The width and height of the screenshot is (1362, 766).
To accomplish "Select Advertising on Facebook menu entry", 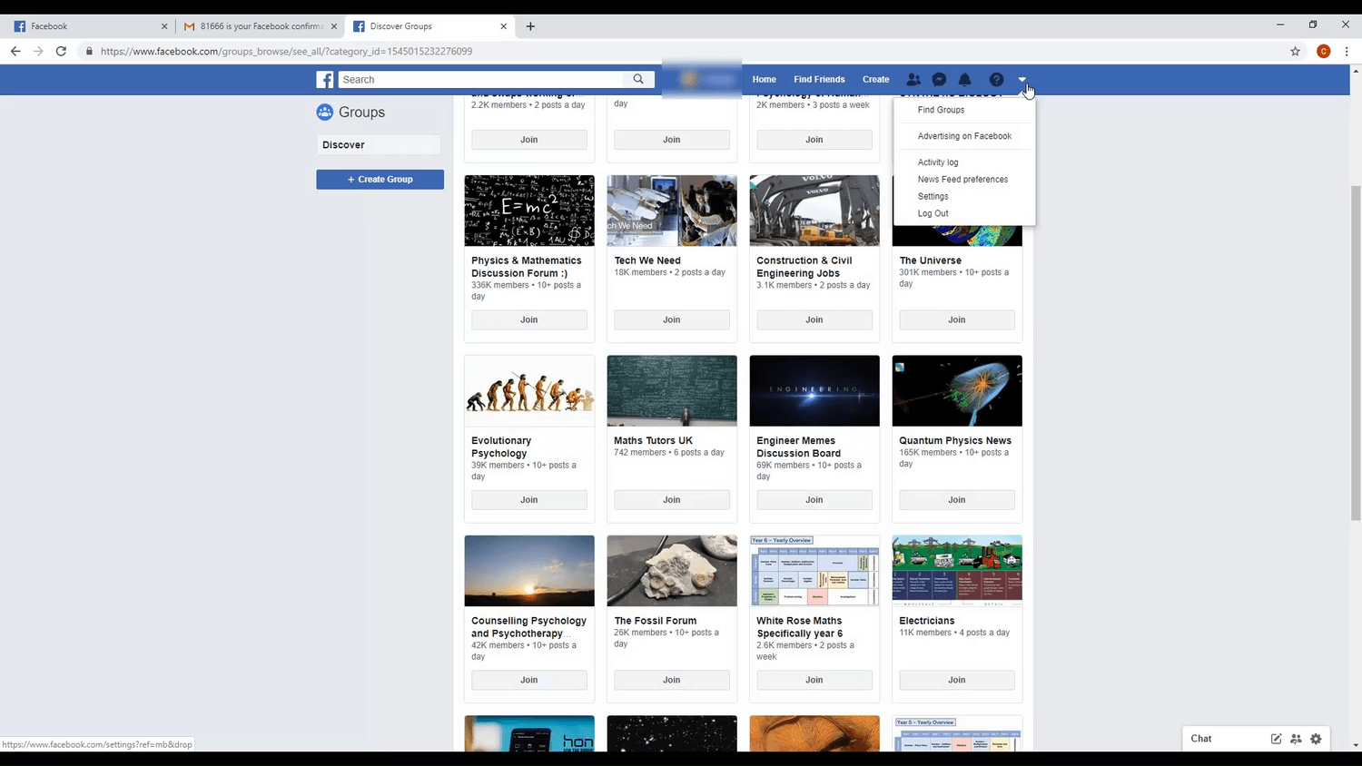I will 964,136.
